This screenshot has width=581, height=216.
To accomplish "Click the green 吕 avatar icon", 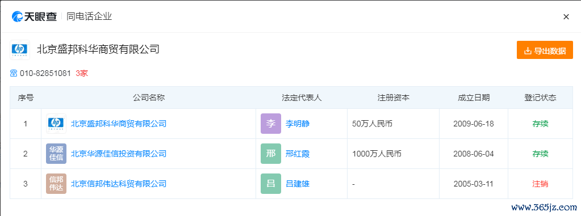I will pos(271,184).
